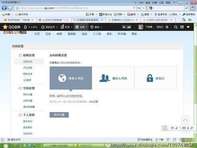Select the 部分人可见 access option
Image resolution: width=197 pixels, height=148 pixels.
click(113, 78)
